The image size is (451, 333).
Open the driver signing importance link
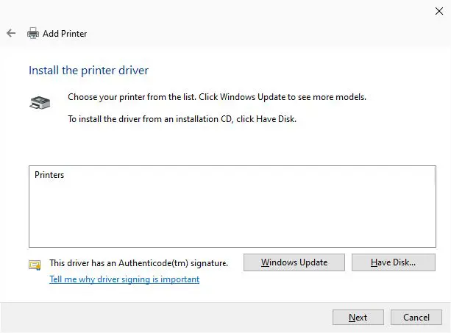124,279
